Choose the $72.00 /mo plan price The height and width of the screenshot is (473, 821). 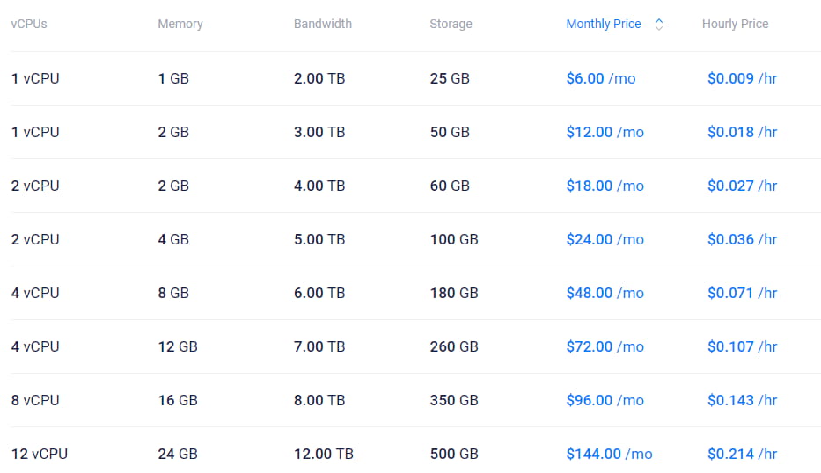click(x=605, y=346)
